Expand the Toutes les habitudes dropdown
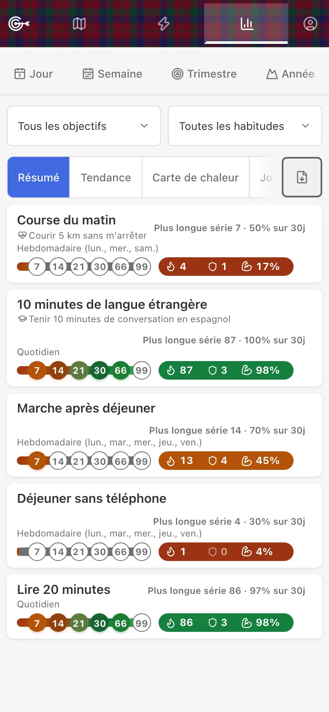329x712 pixels. coord(245,126)
